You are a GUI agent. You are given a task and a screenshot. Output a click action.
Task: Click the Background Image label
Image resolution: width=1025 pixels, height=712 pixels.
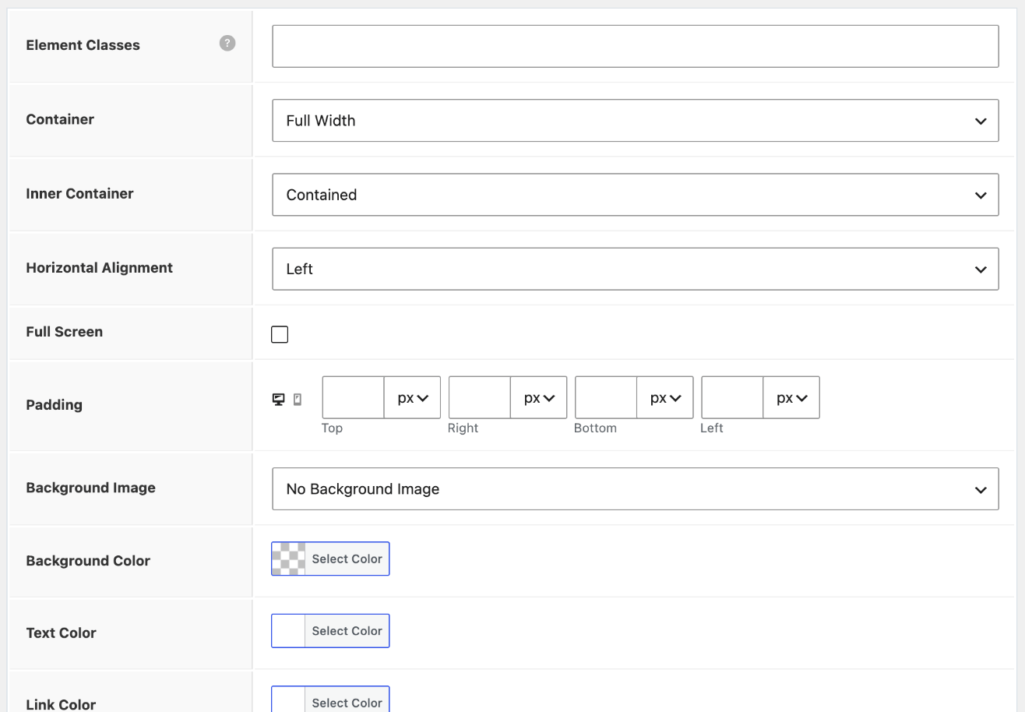coord(91,488)
